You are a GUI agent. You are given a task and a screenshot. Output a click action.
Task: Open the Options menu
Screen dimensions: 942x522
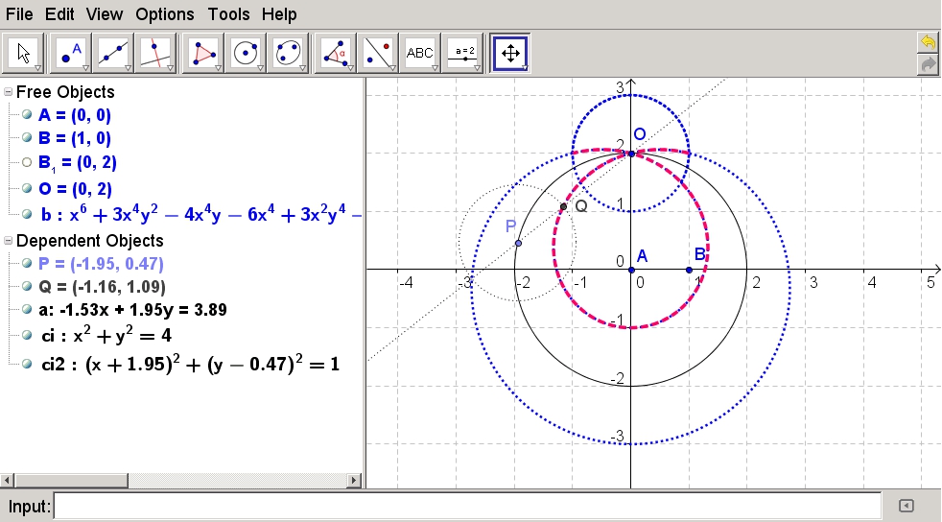click(164, 14)
